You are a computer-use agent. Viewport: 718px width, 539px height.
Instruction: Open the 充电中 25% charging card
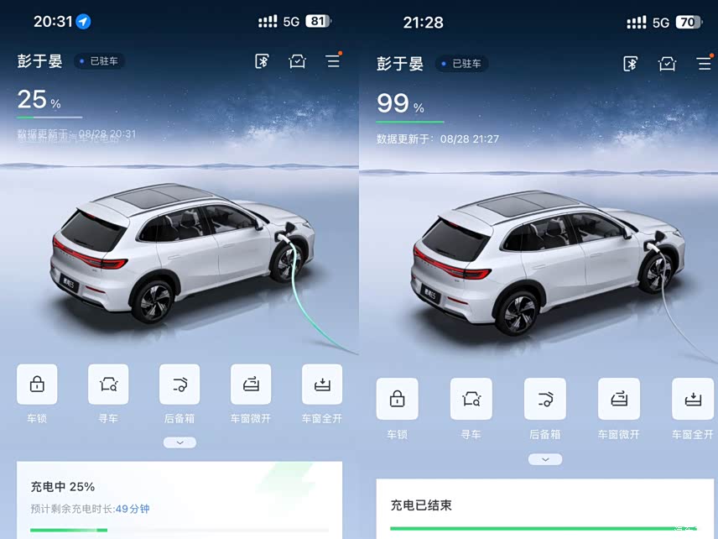point(179,500)
